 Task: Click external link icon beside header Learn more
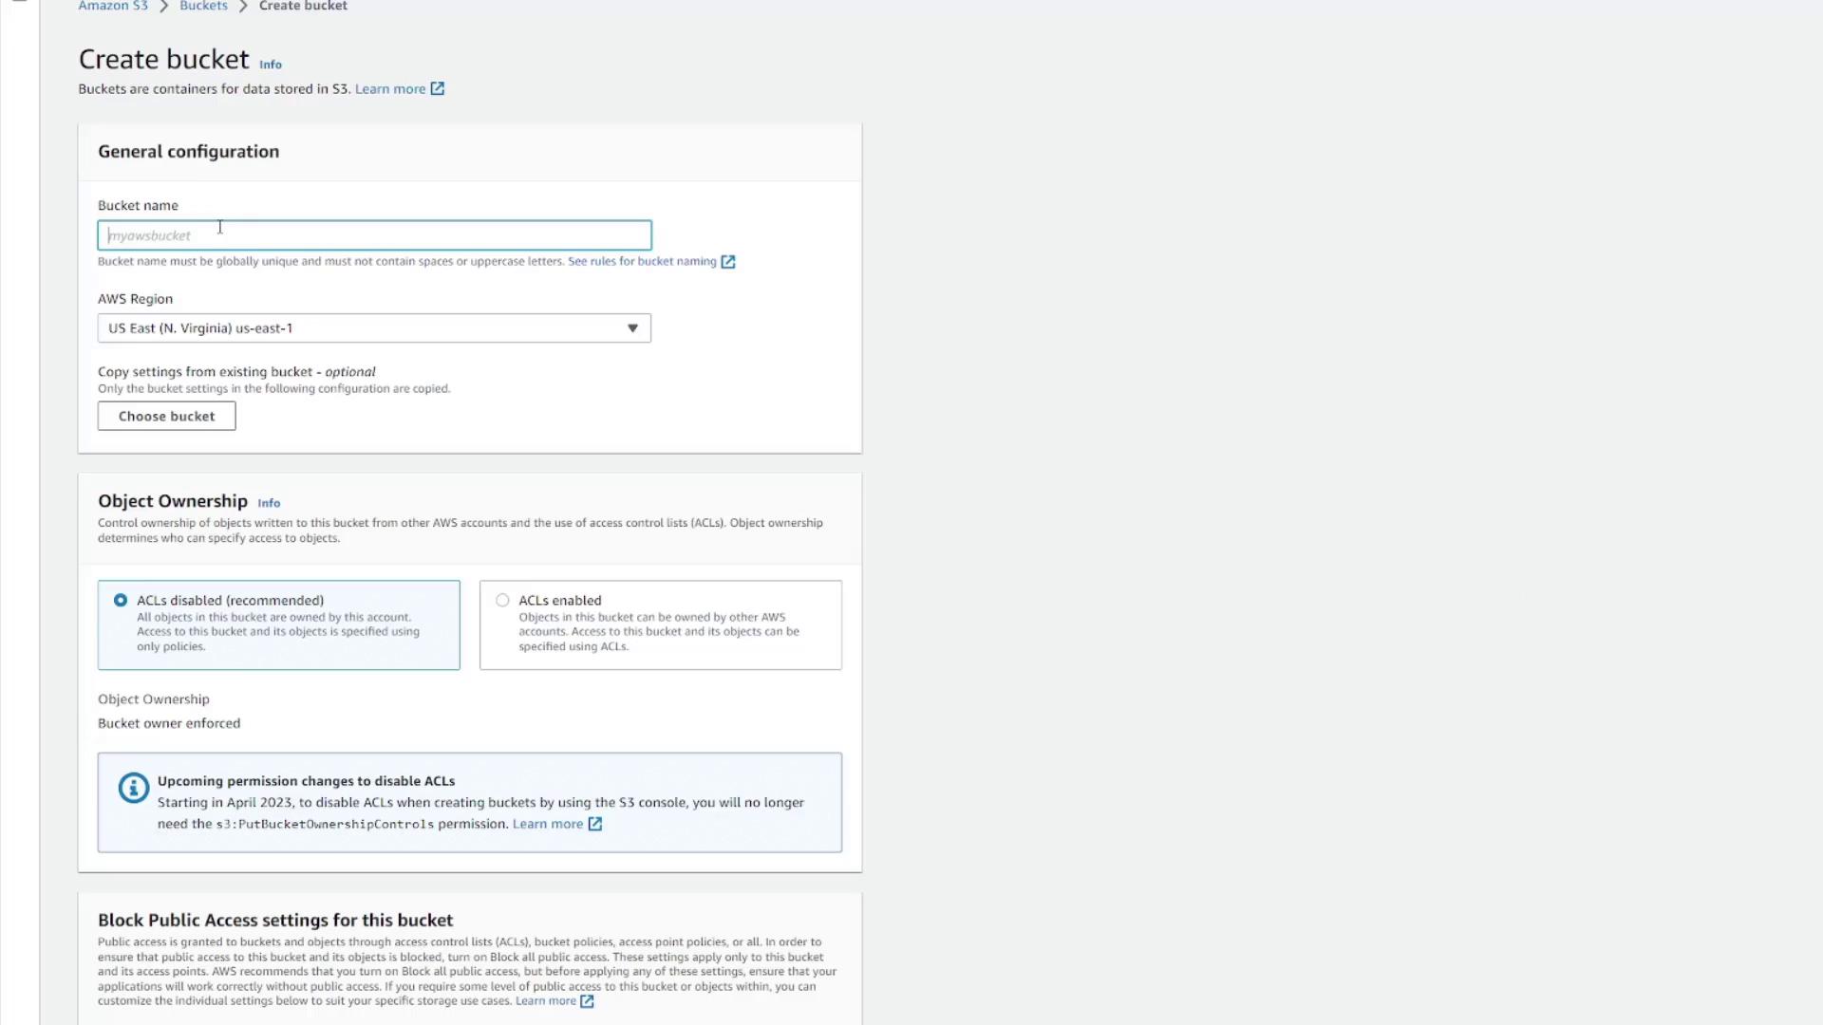click(438, 89)
